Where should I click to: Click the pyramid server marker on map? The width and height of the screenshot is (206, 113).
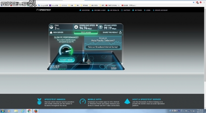coord(88,62)
